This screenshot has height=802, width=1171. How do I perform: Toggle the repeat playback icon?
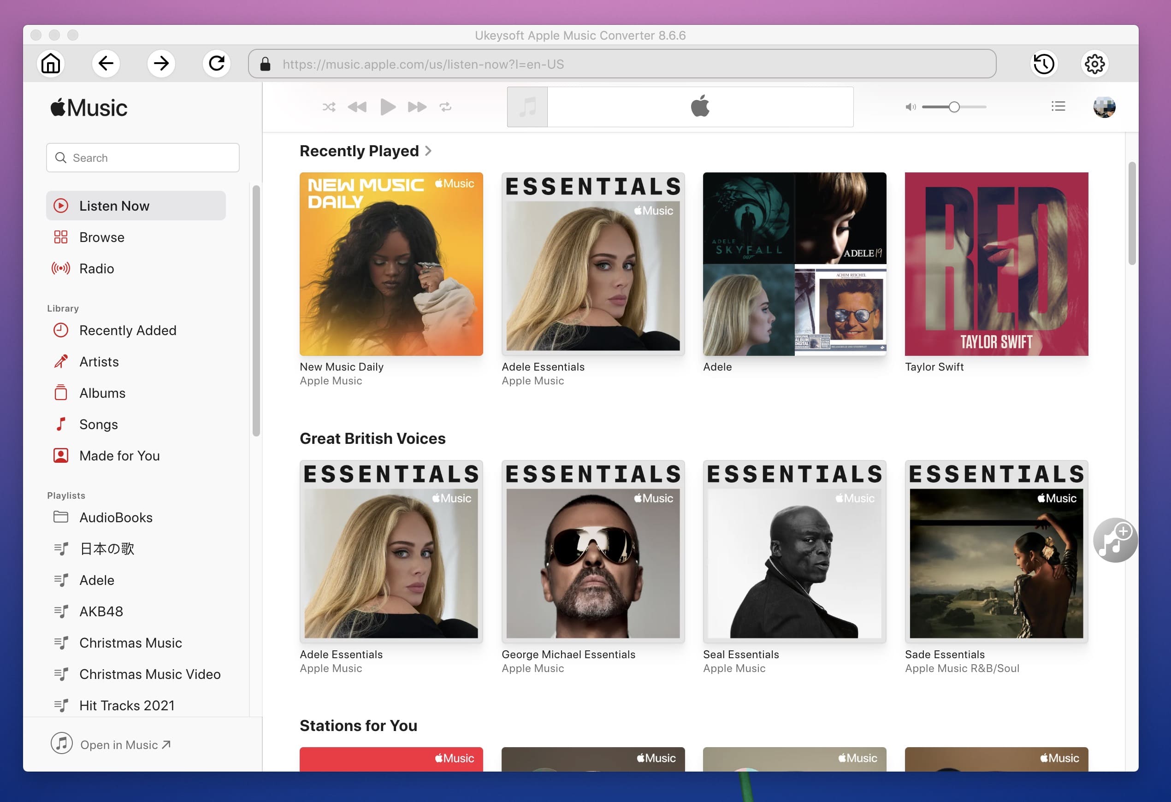(446, 106)
